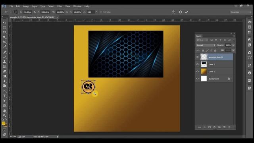Select the Lasso tool
Screen dimensions: 254x143
coord(4,32)
